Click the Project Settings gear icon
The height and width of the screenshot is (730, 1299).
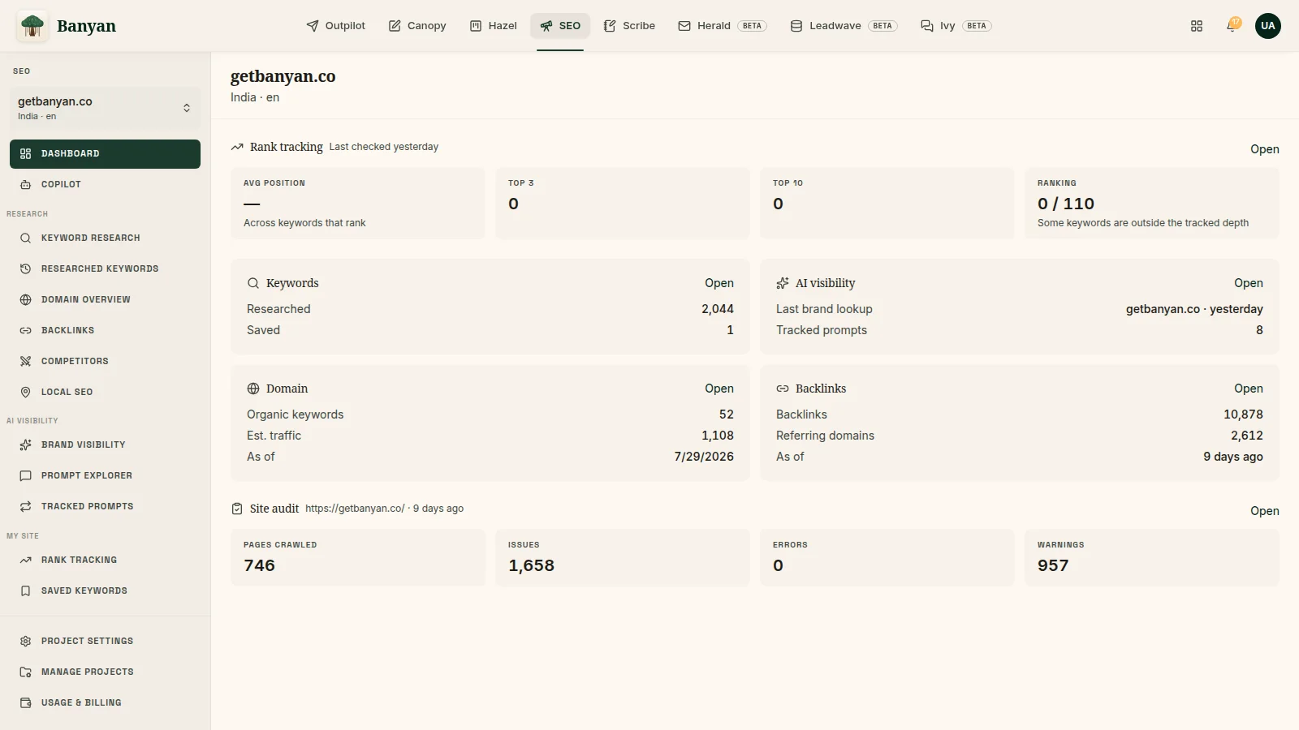click(x=25, y=641)
